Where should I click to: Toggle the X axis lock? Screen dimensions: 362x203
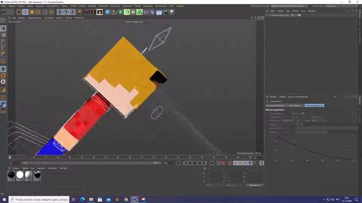(x=59, y=12)
